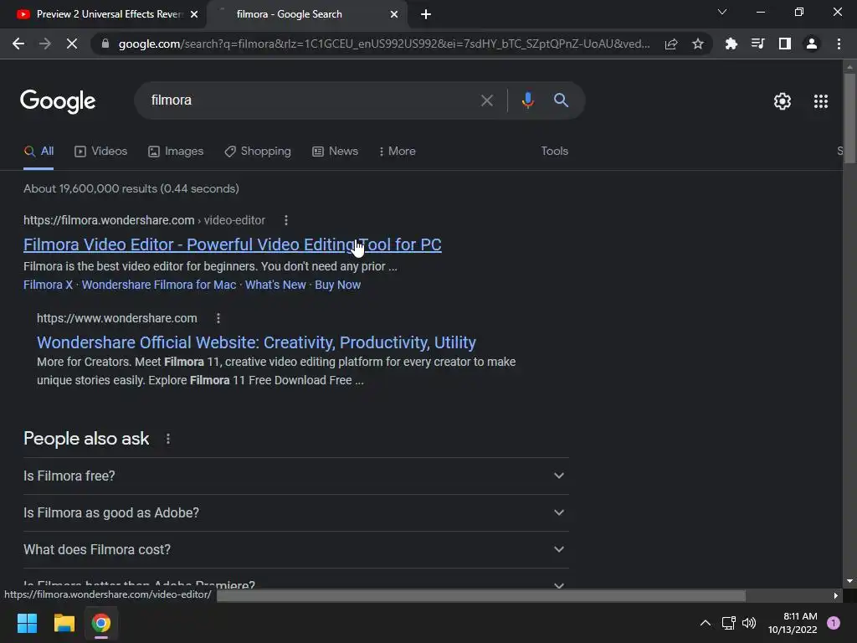Screen dimensions: 857x643
Task: Open the Buy Now sitelink
Action: click(x=338, y=285)
